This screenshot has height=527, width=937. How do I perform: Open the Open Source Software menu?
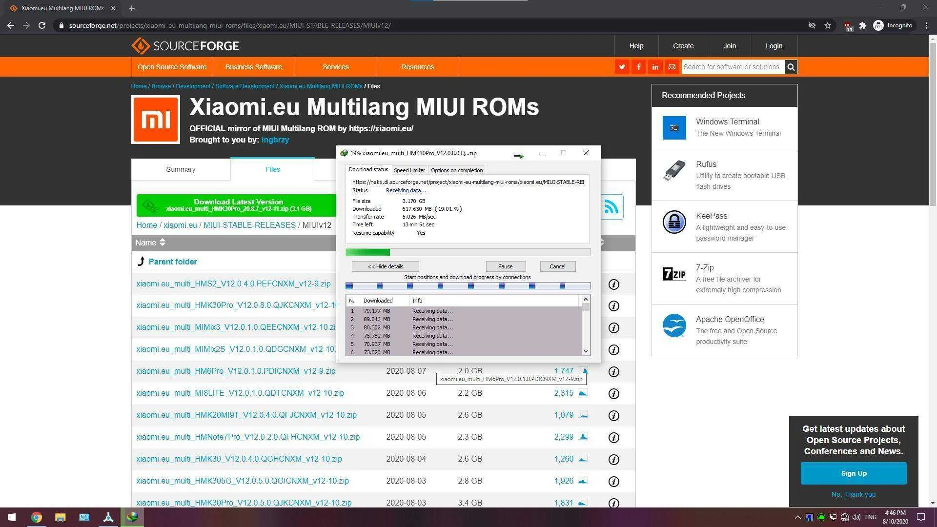pyautogui.click(x=172, y=67)
